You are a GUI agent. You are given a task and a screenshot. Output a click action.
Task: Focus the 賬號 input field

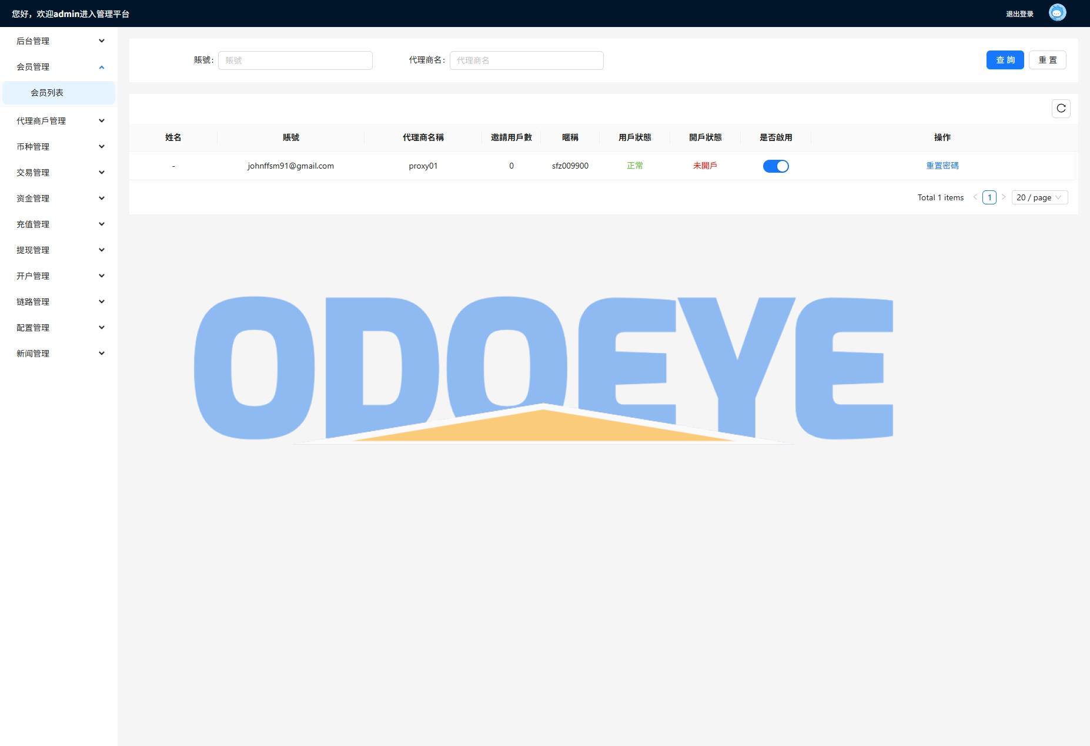[295, 61]
